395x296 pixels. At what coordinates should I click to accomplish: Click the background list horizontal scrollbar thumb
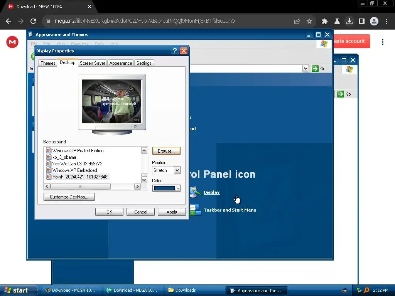(x=80, y=187)
